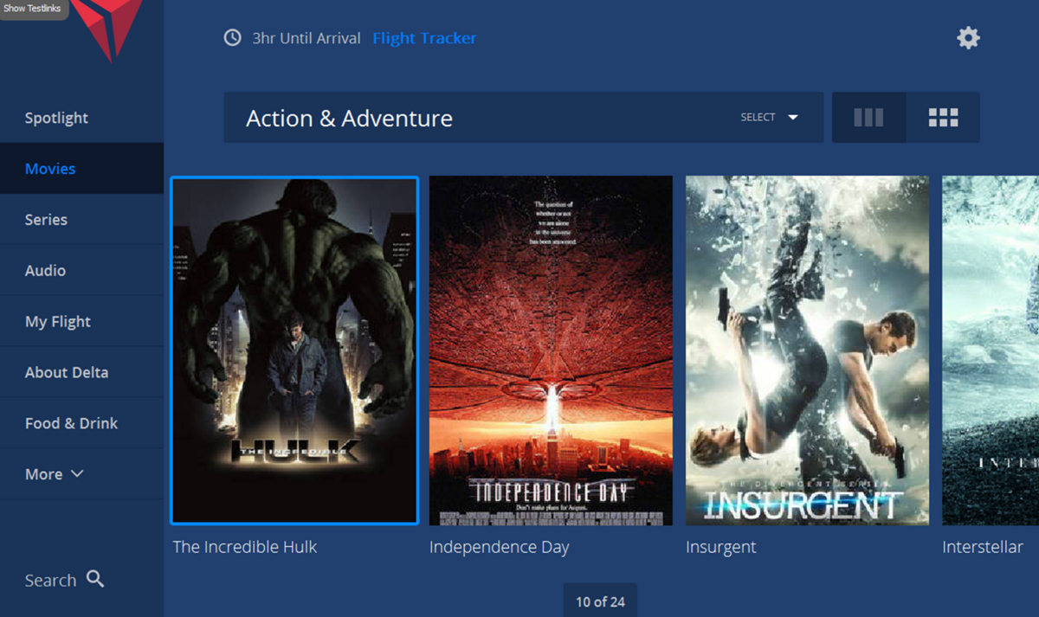Select the Independence Day poster
This screenshot has width=1039, height=617.
(x=551, y=350)
